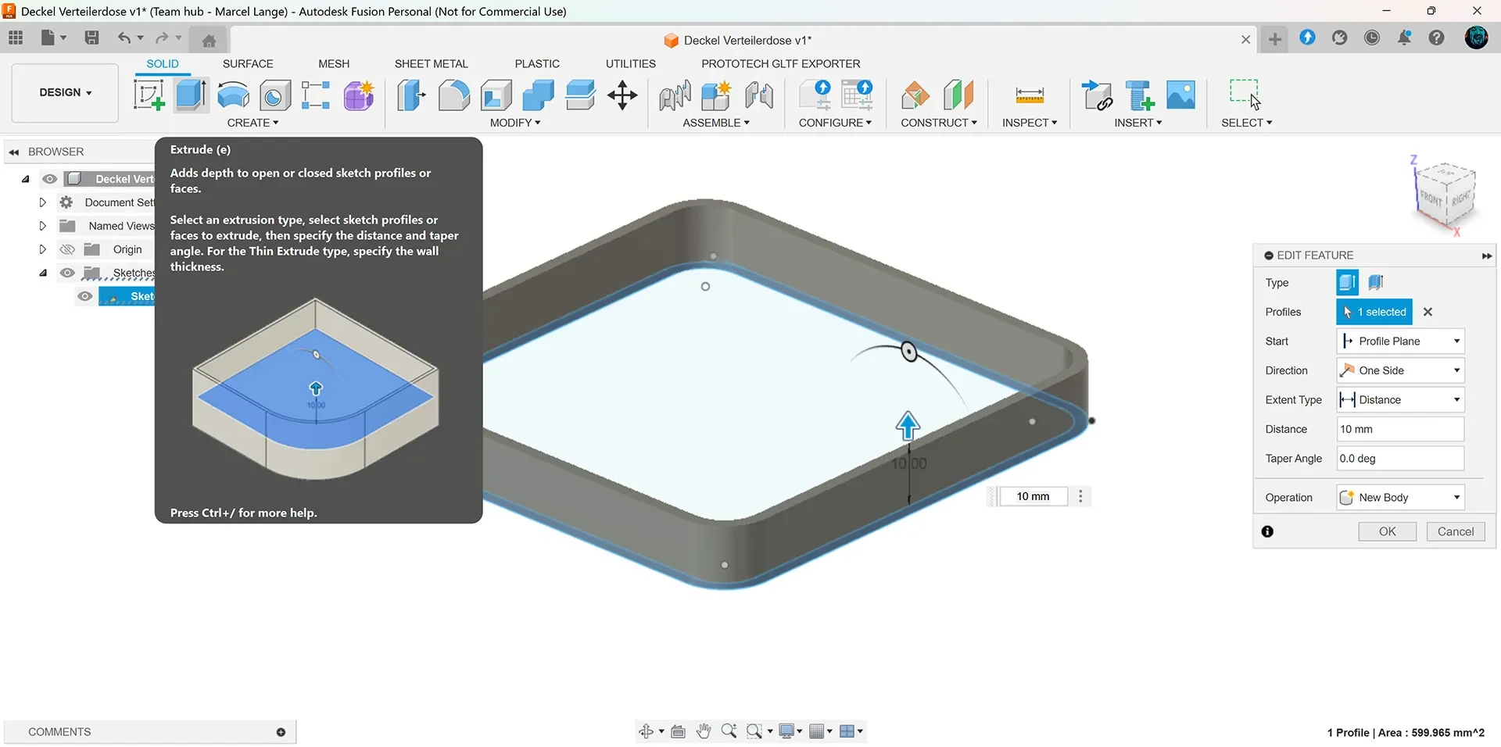Switch to the SURFACE tab
This screenshot has width=1501, height=747.
point(248,63)
